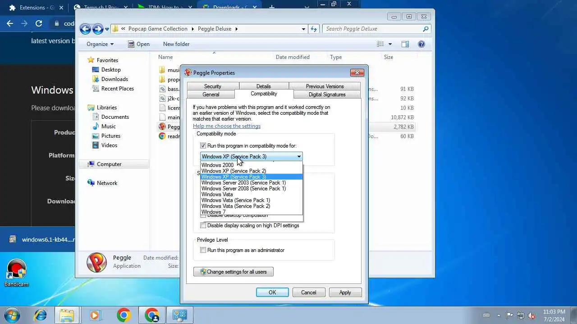Click the Change your view icon in Explorer
Image resolution: width=577 pixels, height=324 pixels.
pos(380,44)
